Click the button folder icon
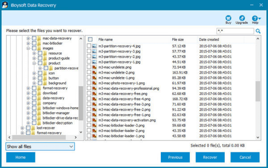 [x=45, y=78]
